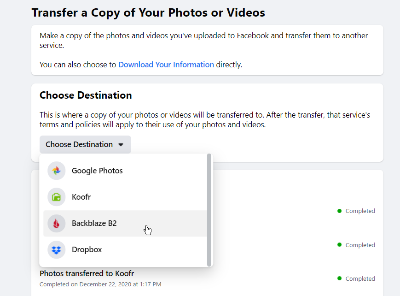400x296 pixels.
Task: Select Dropbox from the destination menu
Action: coord(125,250)
